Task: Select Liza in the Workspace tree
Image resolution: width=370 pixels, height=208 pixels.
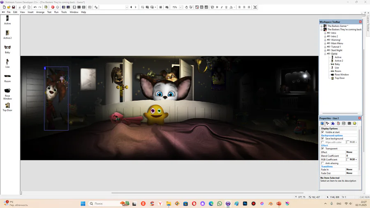Action: tap(337, 67)
